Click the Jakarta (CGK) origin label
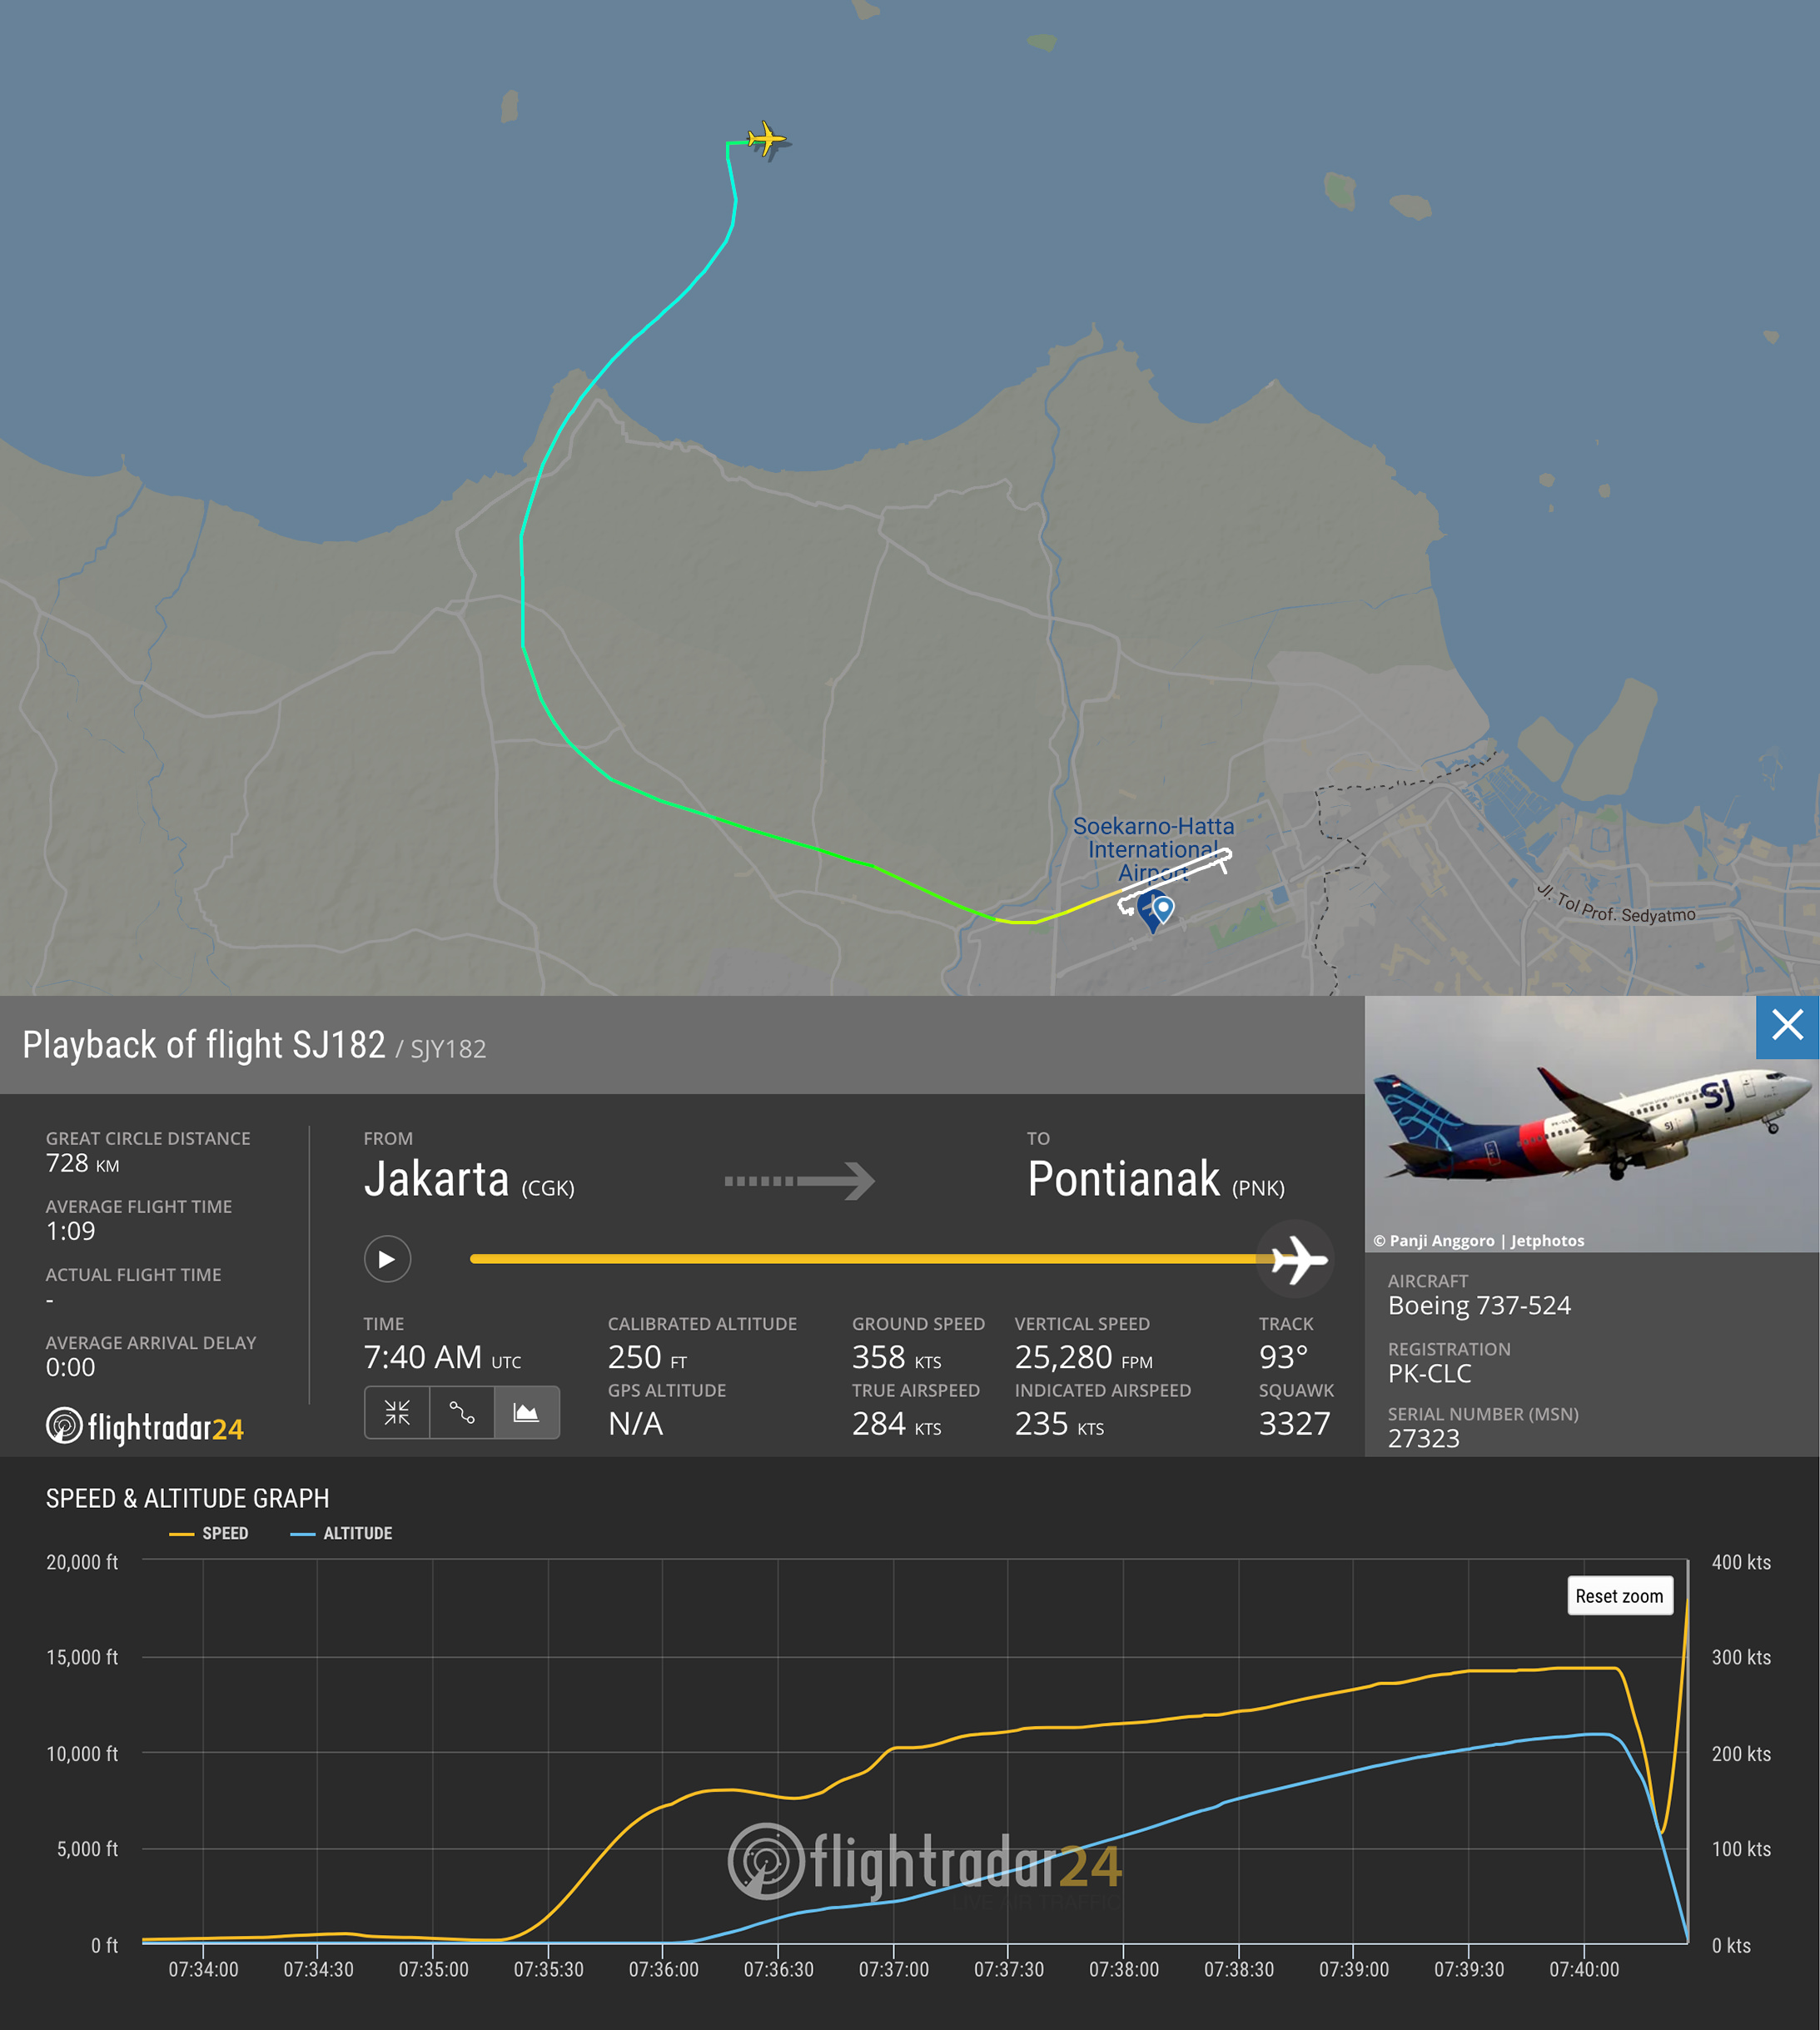 click(x=469, y=1179)
